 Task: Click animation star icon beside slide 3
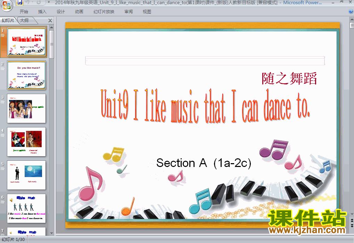point(2,102)
